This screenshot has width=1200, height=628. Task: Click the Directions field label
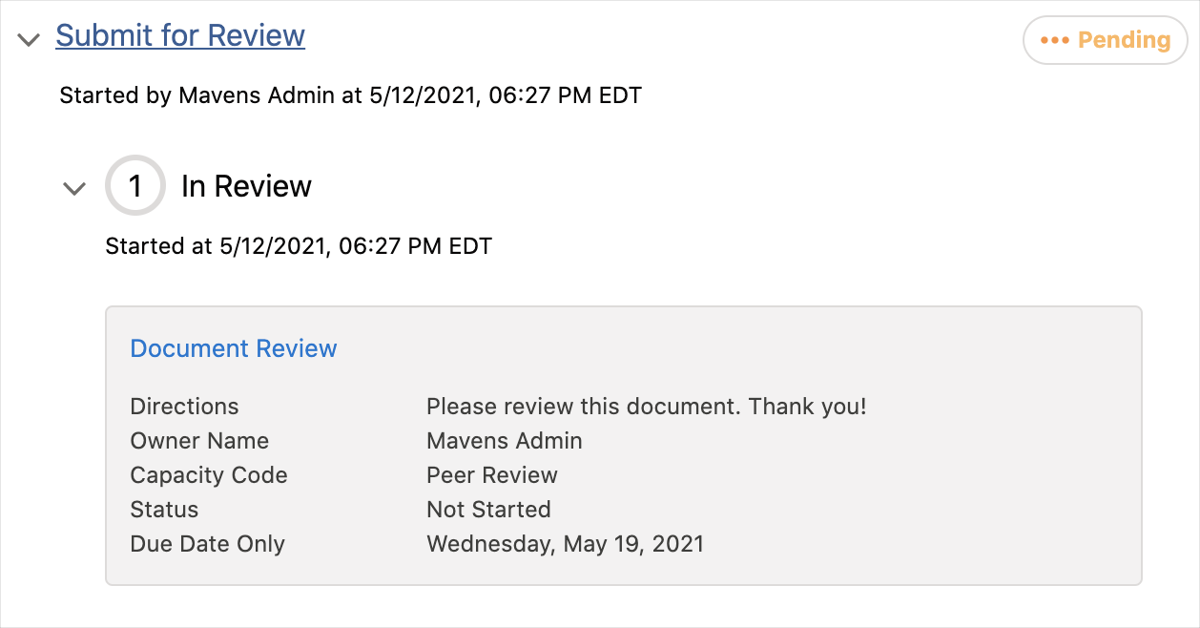pyautogui.click(x=184, y=407)
